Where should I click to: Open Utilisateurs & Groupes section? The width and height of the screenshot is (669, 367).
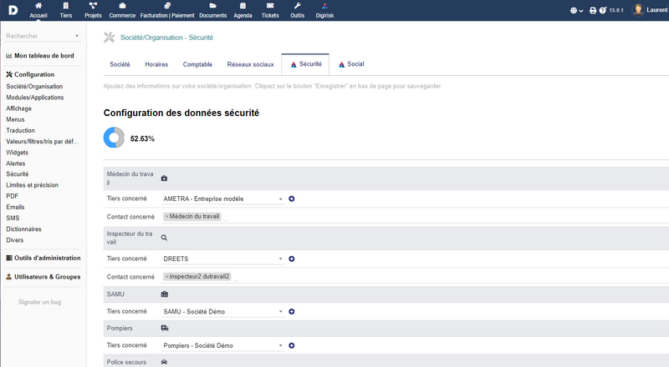(x=43, y=277)
